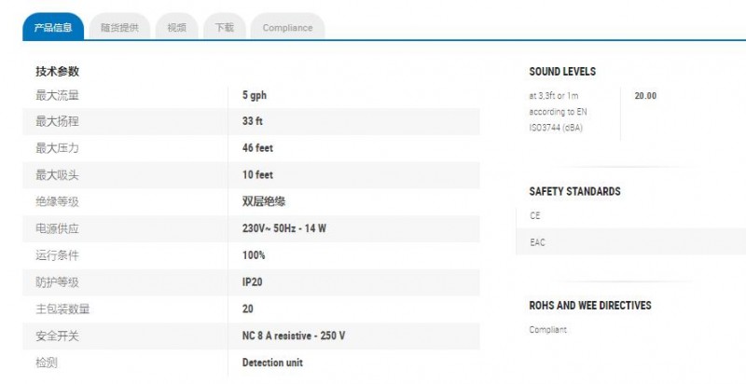This screenshot has width=746, height=384.
Task: Click the Compliant text under ROHS directives
Action: [x=547, y=330]
